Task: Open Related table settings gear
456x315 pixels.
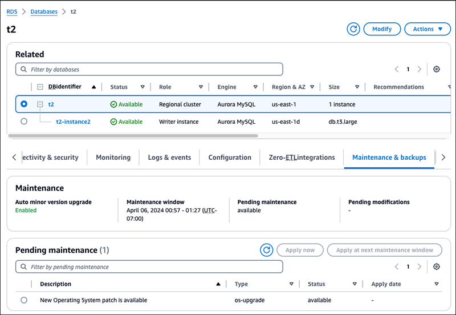Action: pyautogui.click(x=437, y=69)
